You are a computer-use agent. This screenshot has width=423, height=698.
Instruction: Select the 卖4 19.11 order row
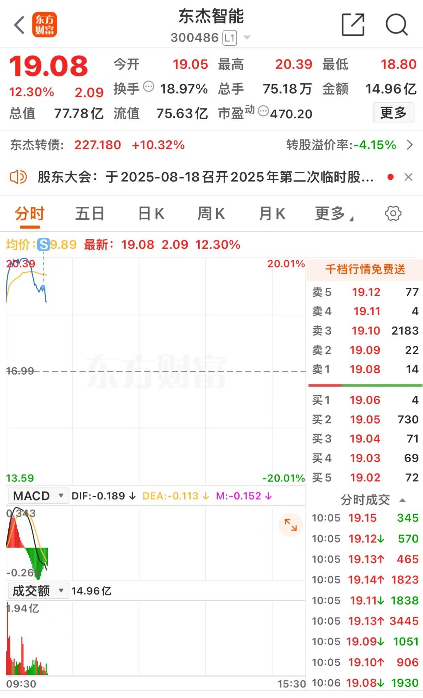[365, 311]
